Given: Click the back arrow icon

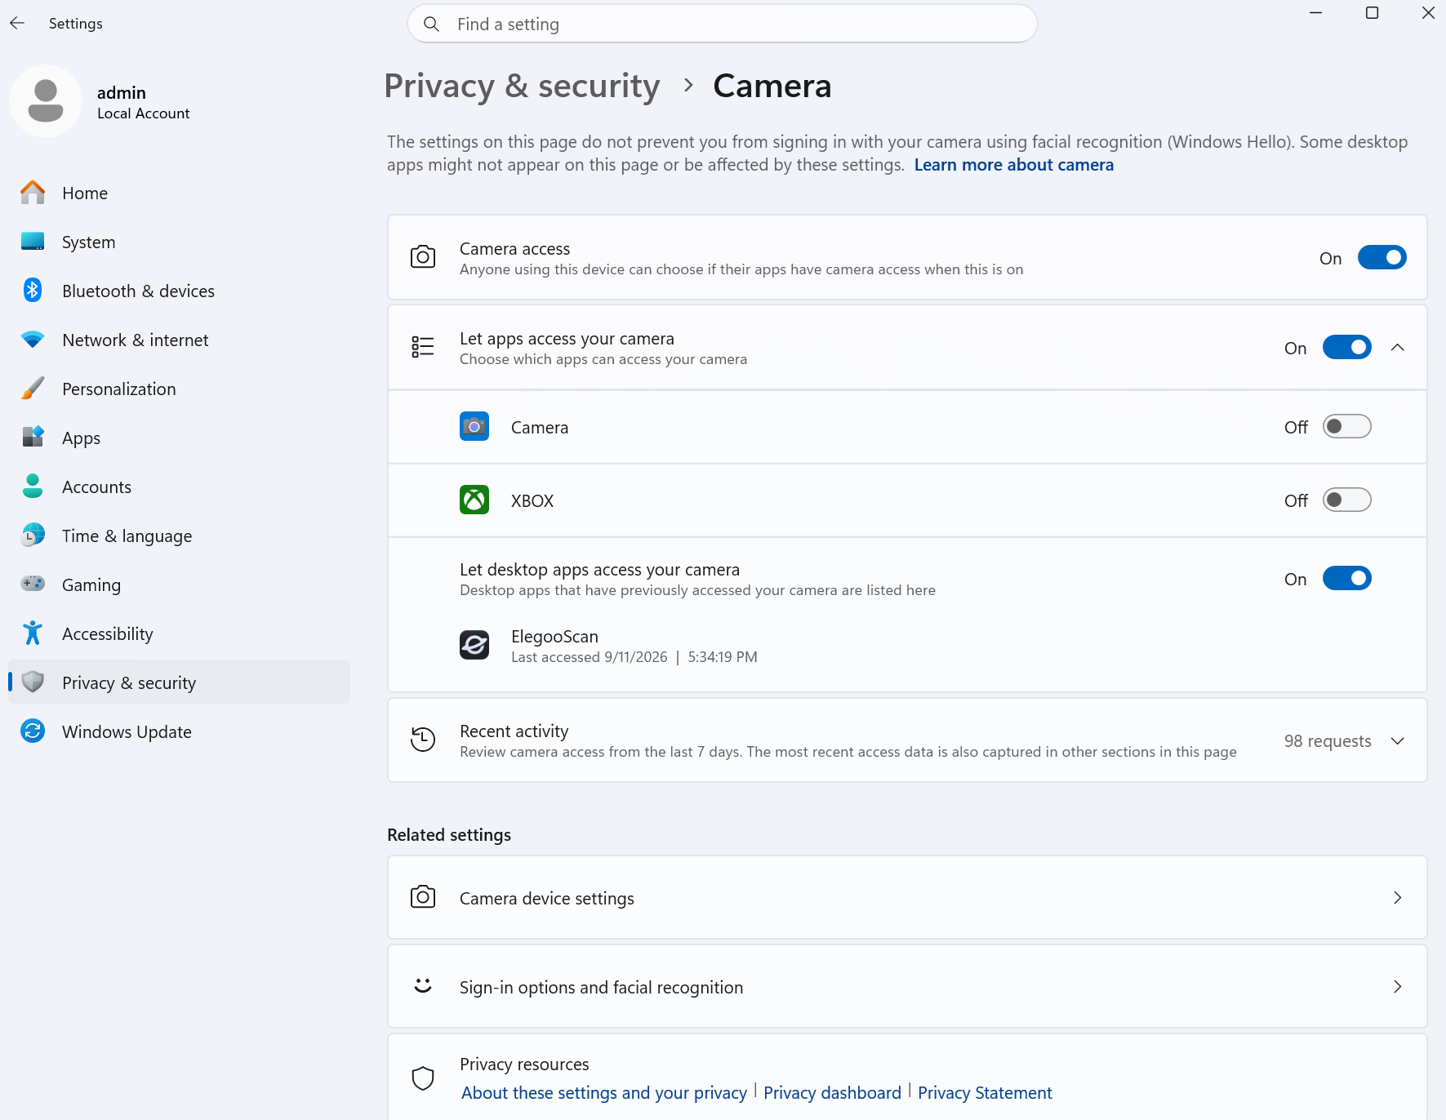Looking at the screenshot, I should tap(17, 24).
